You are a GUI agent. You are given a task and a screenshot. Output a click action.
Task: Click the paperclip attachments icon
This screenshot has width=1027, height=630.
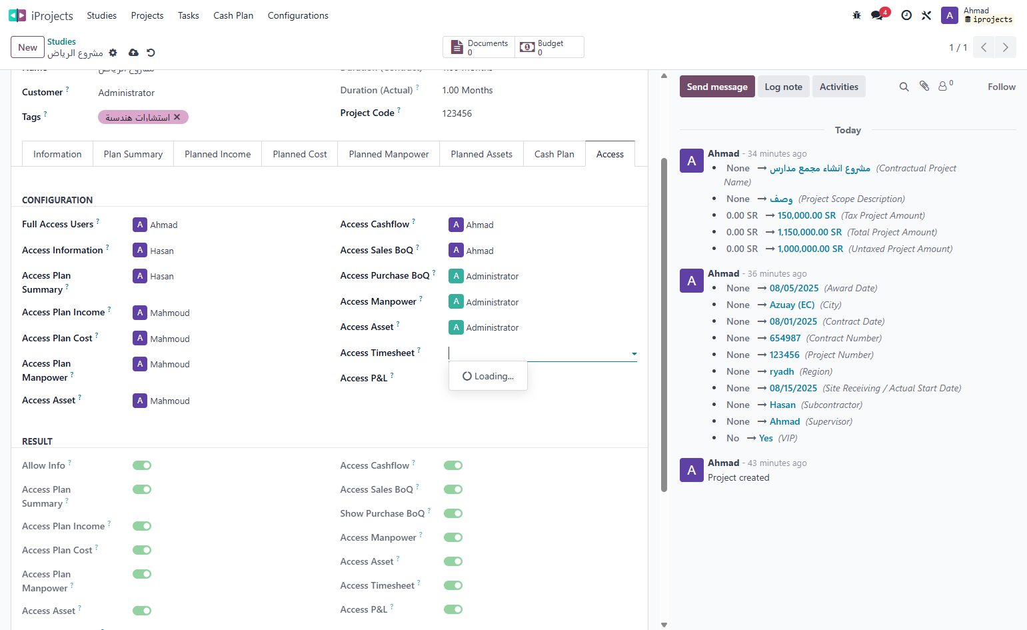point(924,86)
